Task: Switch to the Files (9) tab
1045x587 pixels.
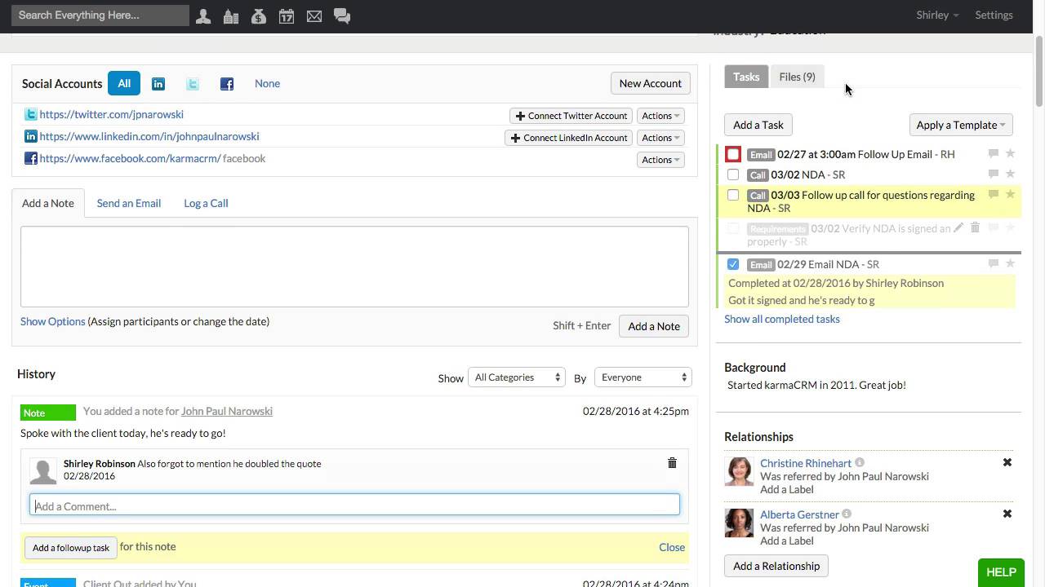Action: (x=797, y=77)
